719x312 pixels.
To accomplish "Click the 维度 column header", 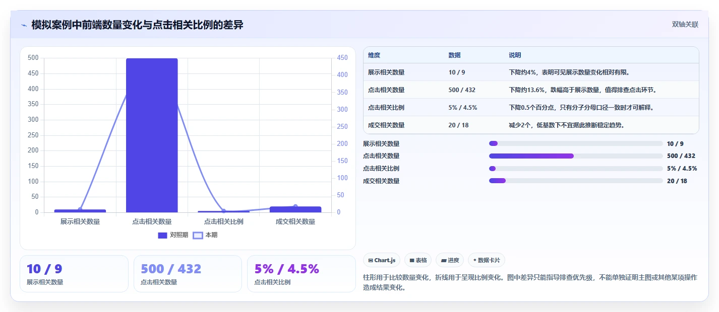I will [374, 55].
